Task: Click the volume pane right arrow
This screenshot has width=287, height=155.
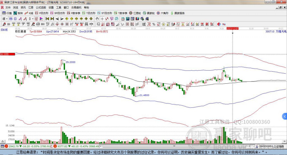Action: (284, 141)
